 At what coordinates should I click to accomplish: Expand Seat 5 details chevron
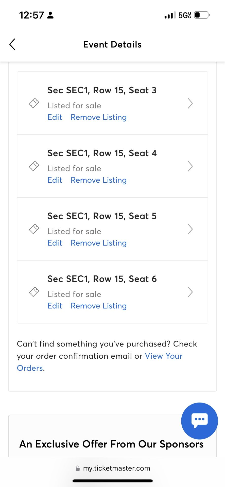click(190, 229)
